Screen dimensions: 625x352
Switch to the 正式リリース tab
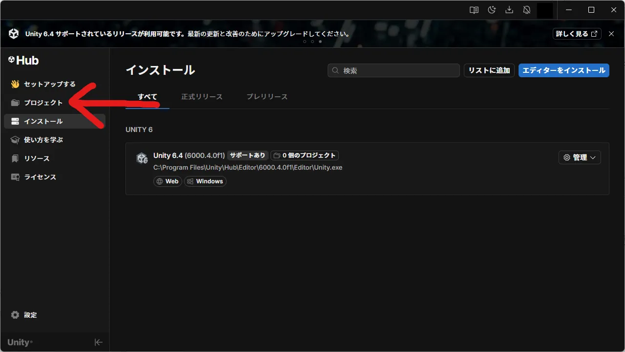click(x=202, y=96)
